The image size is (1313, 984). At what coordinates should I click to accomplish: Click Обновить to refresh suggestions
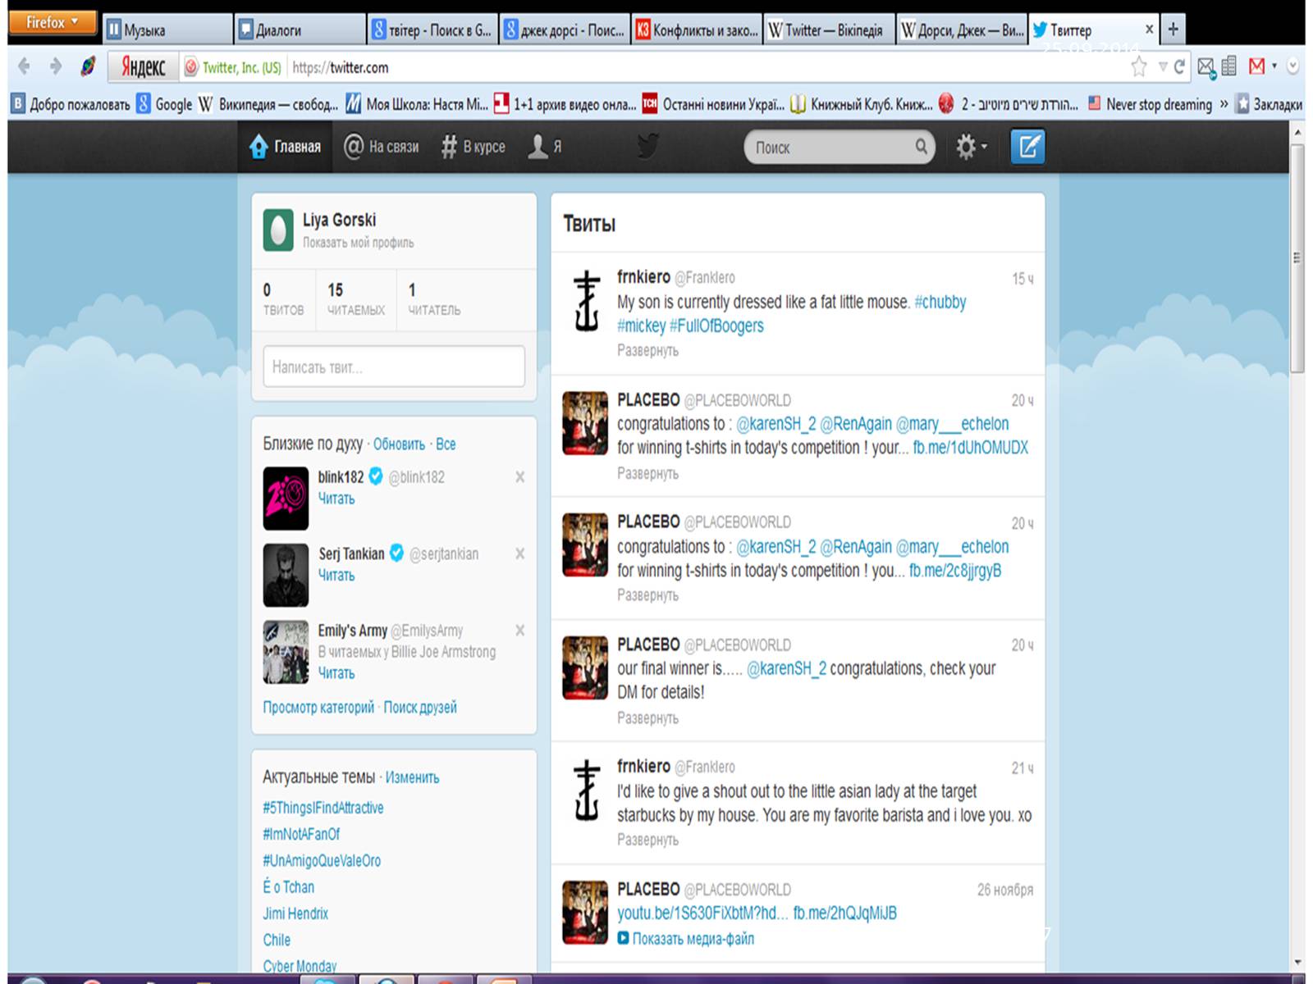(399, 444)
